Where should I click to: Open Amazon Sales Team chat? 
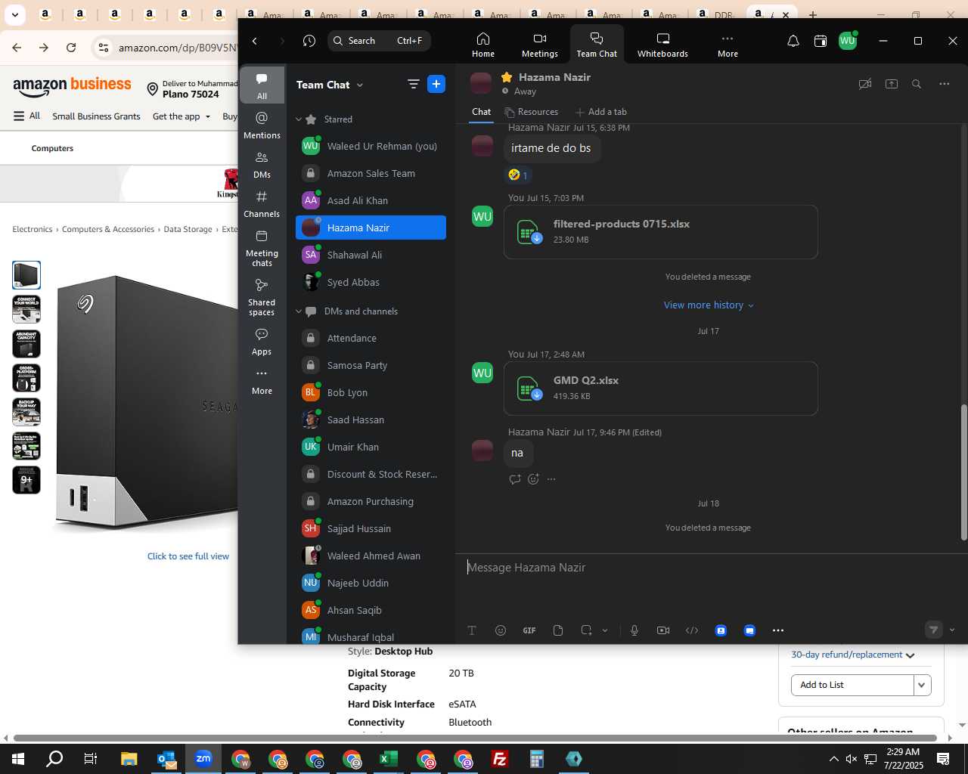(371, 173)
